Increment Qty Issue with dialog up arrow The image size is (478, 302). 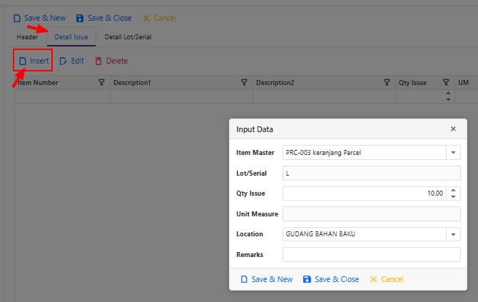453,190
